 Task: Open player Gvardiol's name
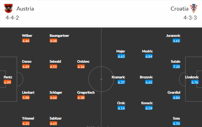click(174, 92)
